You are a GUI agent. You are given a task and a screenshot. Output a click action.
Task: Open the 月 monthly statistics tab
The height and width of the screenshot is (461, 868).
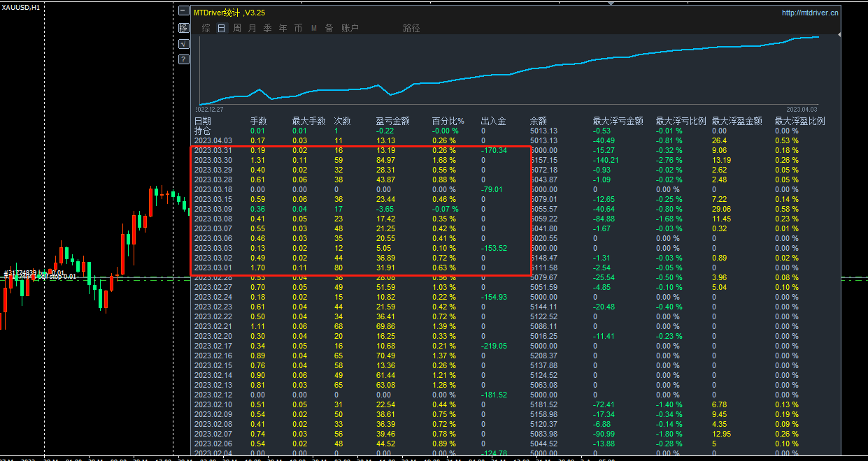tap(252, 29)
